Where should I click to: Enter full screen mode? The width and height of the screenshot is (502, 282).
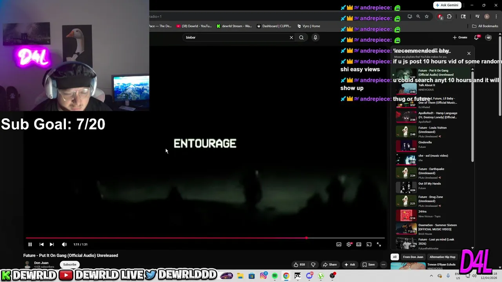click(379, 244)
